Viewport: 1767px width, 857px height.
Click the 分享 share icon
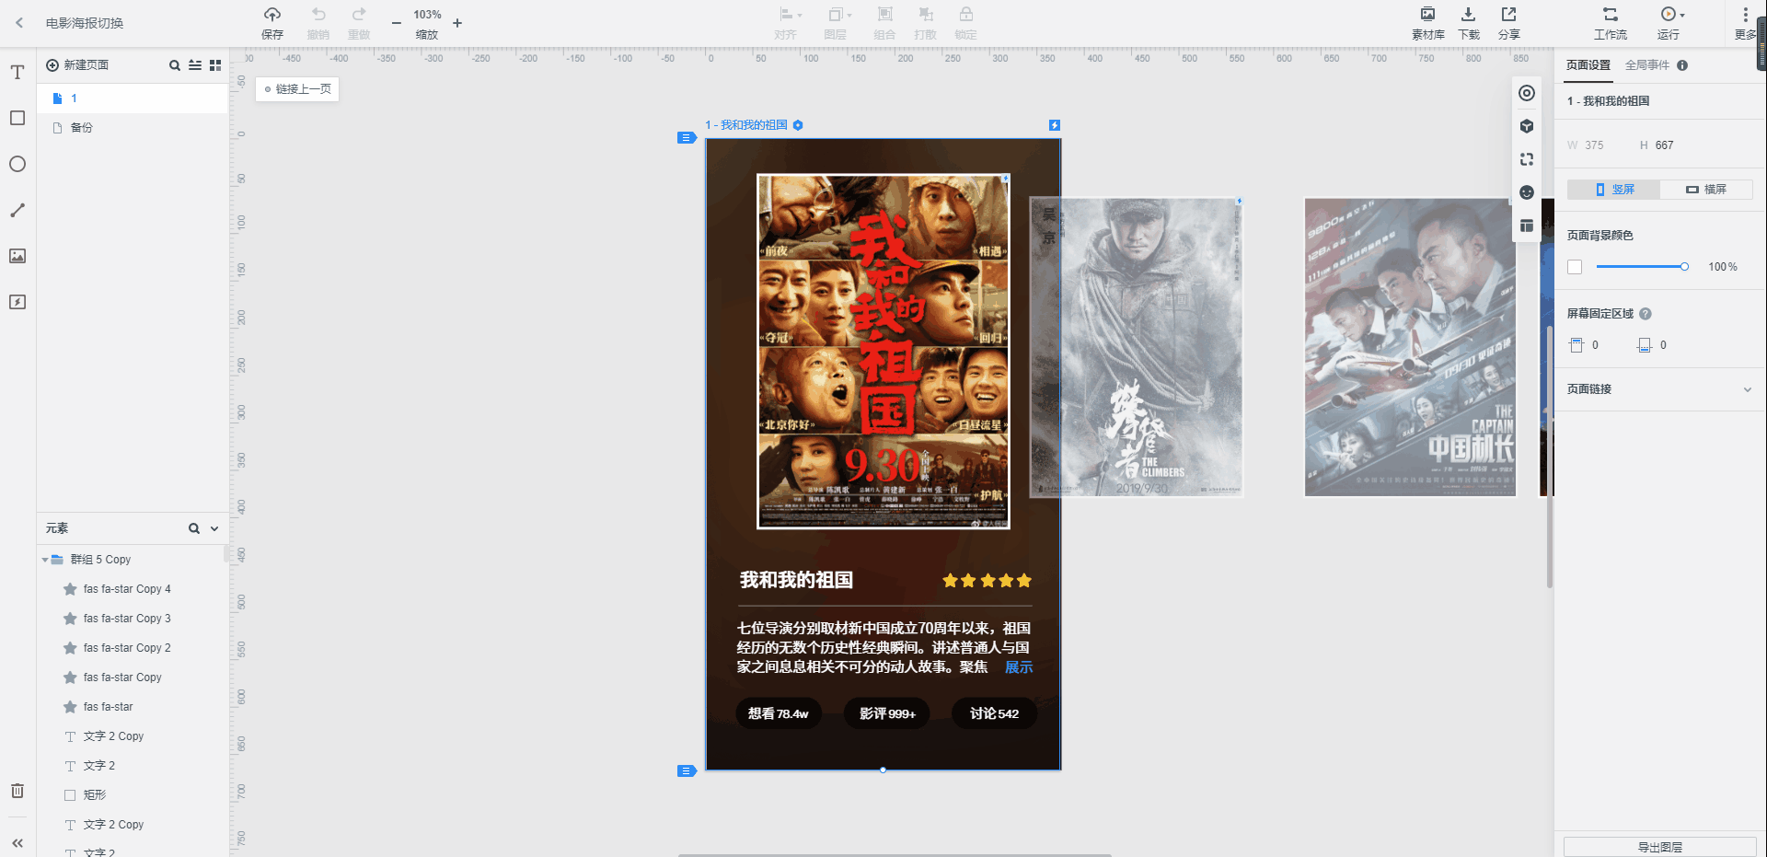click(1509, 15)
